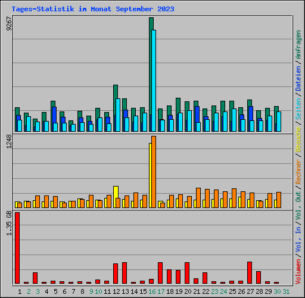Image resolution: width=305 pixels, height=298 pixels.
Task: Click the red Volumen bar for day 17
Action: click(x=160, y=273)
